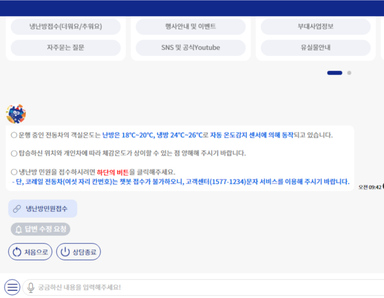Click blue text 난방은 18℃~20℃, 냉방 24℃~26℃
384x298 pixels.
(152, 135)
